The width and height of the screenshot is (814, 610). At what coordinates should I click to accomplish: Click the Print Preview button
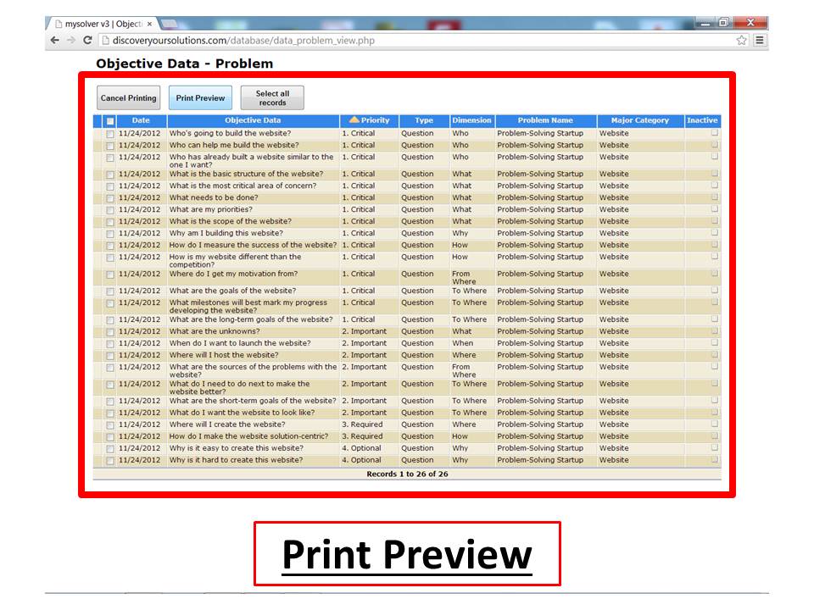[x=200, y=97]
